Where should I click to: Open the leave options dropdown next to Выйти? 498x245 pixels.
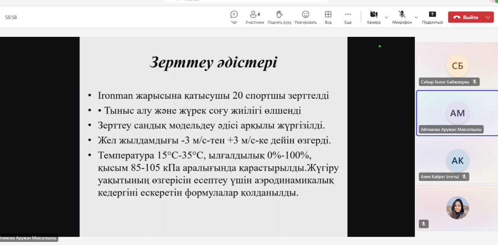pyautogui.click(x=488, y=17)
